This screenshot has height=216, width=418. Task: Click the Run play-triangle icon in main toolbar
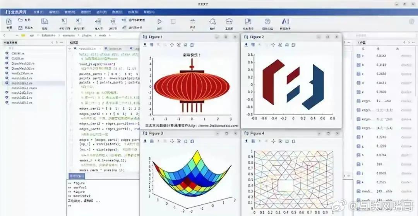point(159,22)
